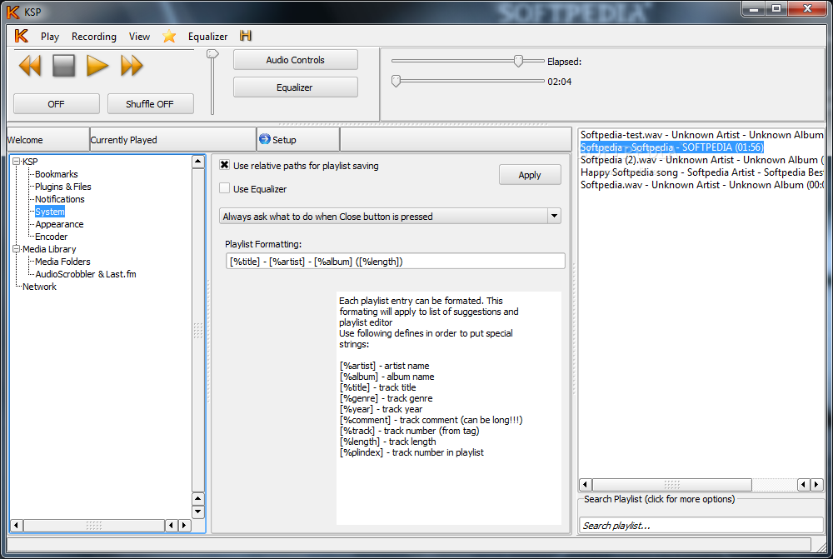Collapse the Media Library tree node

16,249
